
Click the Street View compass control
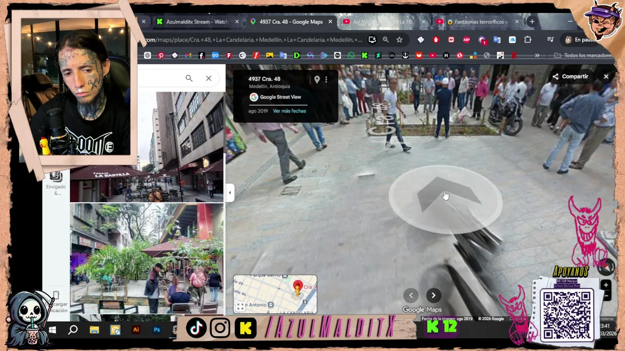pos(606,266)
